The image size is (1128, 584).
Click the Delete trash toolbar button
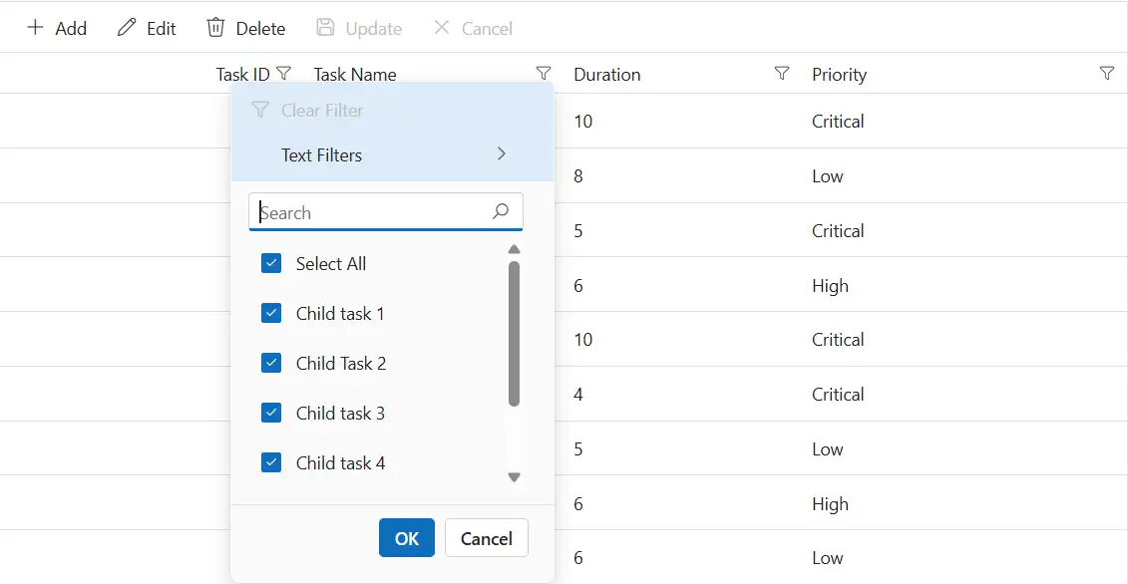click(246, 29)
